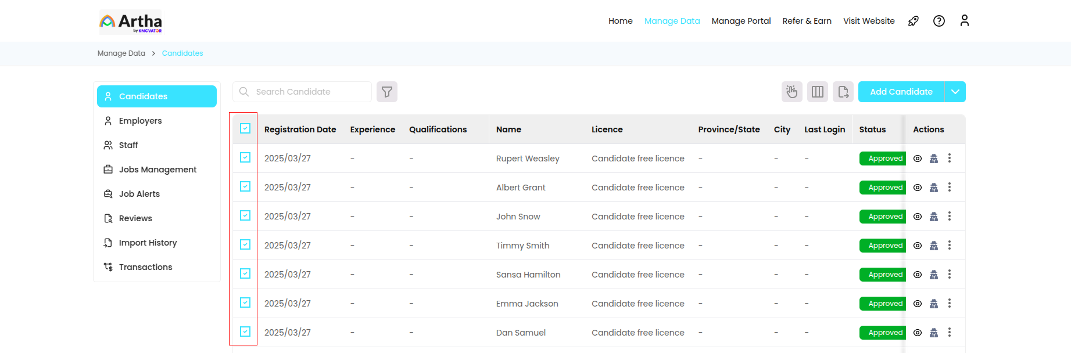The image size is (1071, 353).
Task: Toggle the select-all checkbox in table header
Action: click(245, 128)
